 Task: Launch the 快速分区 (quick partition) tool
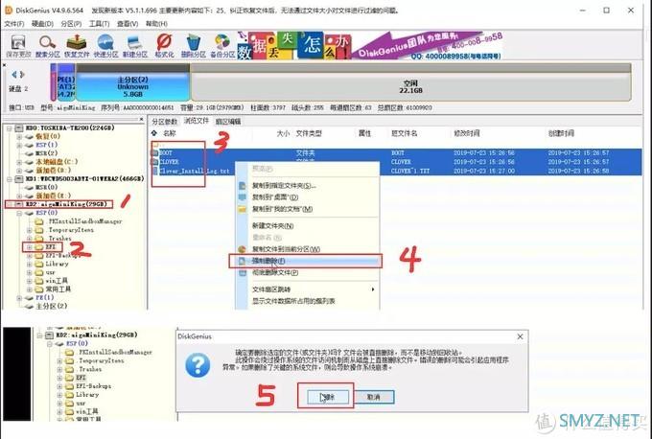[x=105, y=46]
